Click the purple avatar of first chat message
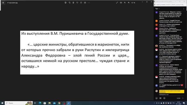 coord(157,12)
